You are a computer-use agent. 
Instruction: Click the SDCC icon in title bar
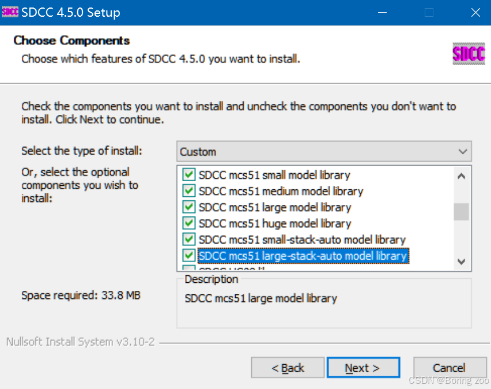click(x=10, y=12)
